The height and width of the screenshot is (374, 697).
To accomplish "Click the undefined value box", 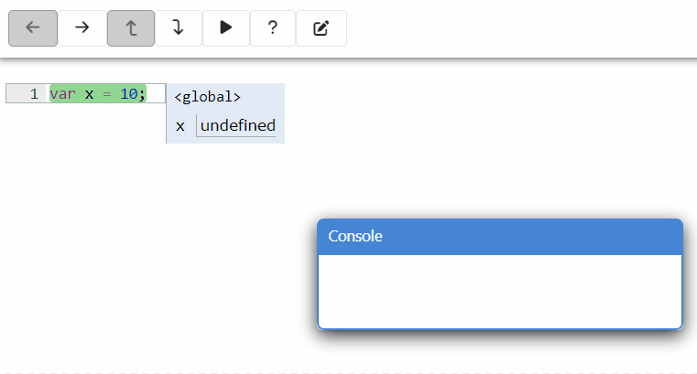I will pyautogui.click(x=237, y=126).
